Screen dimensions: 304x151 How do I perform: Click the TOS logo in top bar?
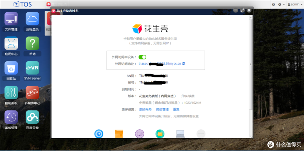point(23,4)
